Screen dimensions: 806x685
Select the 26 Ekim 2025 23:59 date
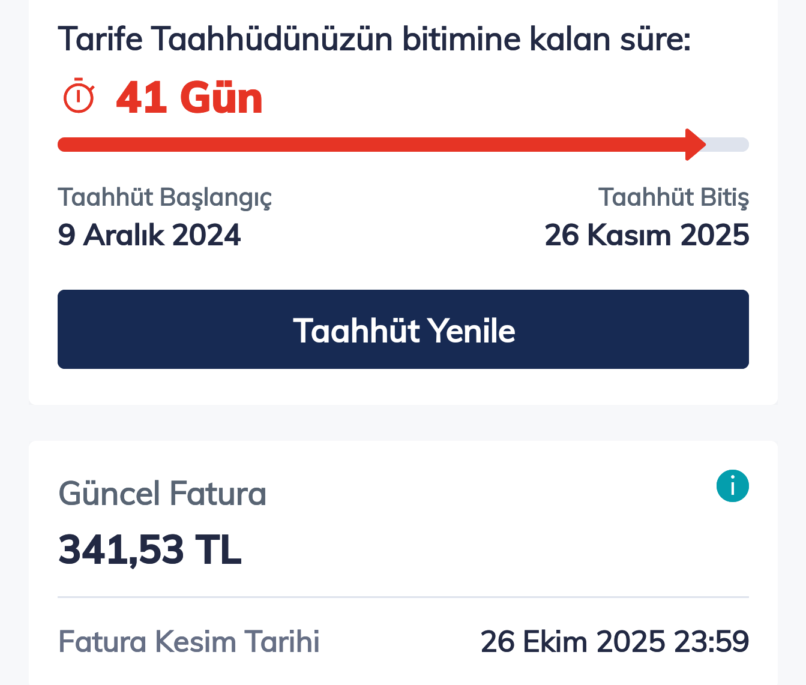615,641
